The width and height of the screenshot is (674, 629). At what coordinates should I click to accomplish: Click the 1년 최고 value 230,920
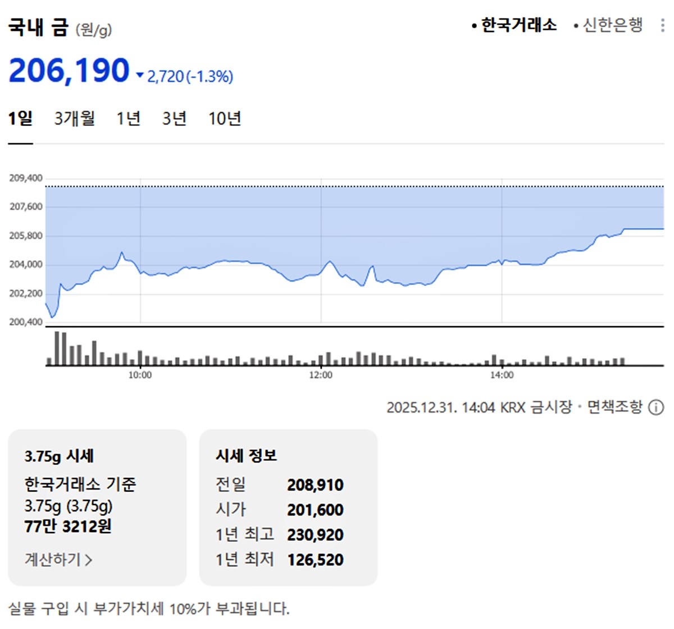tap(316, 535)
